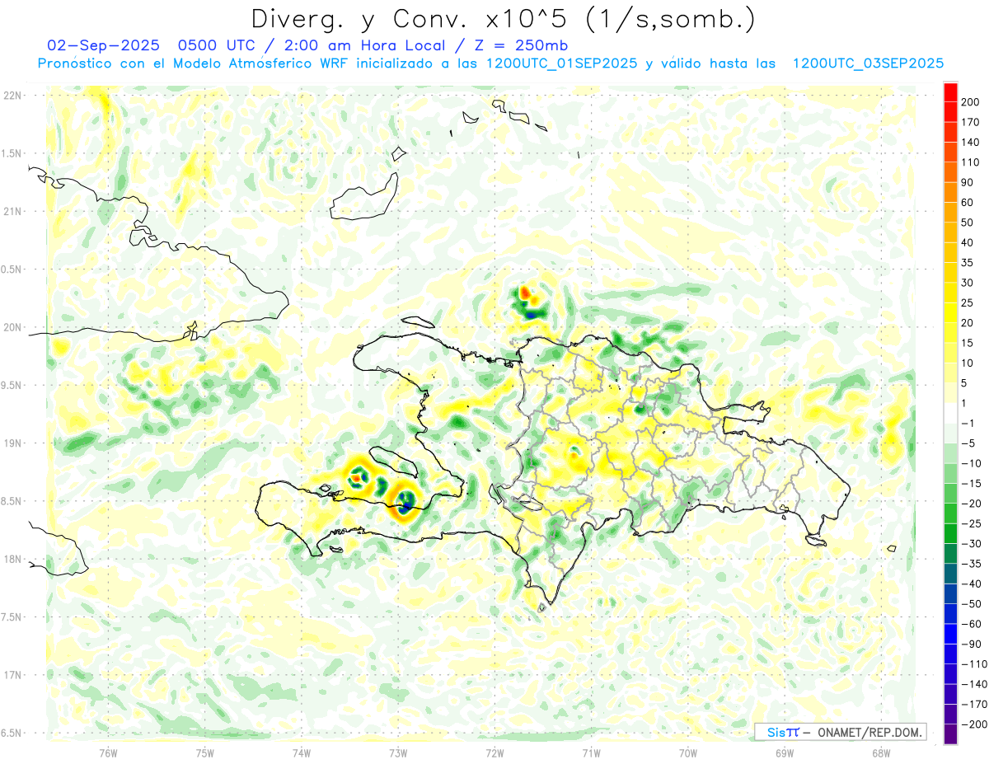Click the colorbar value 15
The height and width of the screenshot is (764, 989).
(x=968, y=344)
